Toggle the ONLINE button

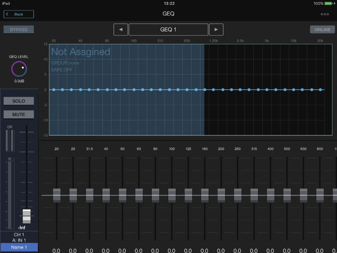pyautogui.click(x=322, y=30)
